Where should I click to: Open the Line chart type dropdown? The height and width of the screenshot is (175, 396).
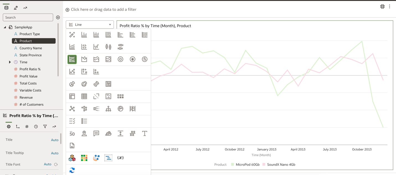pyautogui.click(x=90, y=24)
